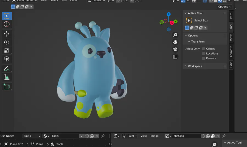The image size is (247, 147).
Task: Open the Image menu in editor
Action: (155, 136)
